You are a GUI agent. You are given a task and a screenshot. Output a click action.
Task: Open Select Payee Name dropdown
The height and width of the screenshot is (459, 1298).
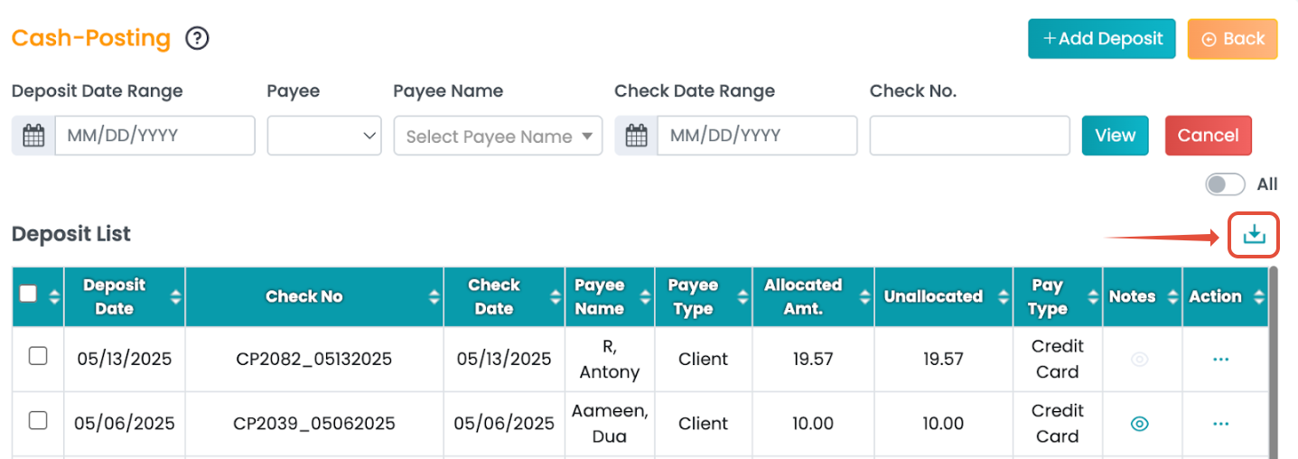498,136
